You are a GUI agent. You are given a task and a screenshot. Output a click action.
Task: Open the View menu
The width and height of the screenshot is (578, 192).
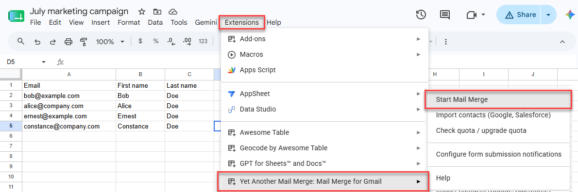pyautogui.click(x=76, y=22)
